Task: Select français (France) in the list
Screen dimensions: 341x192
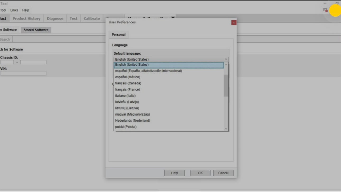Action: [169, 89]
